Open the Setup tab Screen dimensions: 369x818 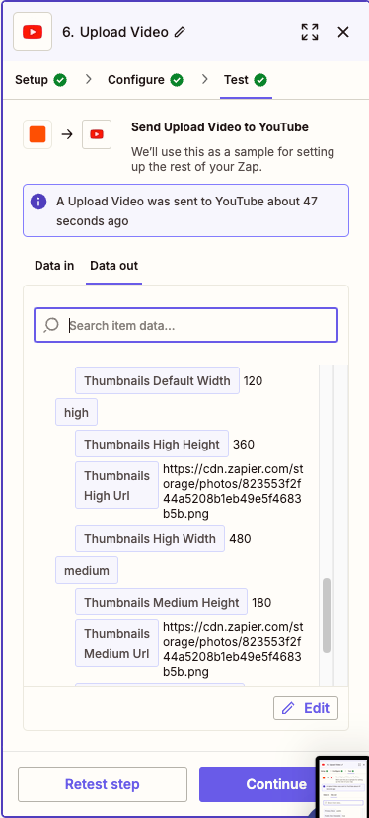tap(40, 80)
